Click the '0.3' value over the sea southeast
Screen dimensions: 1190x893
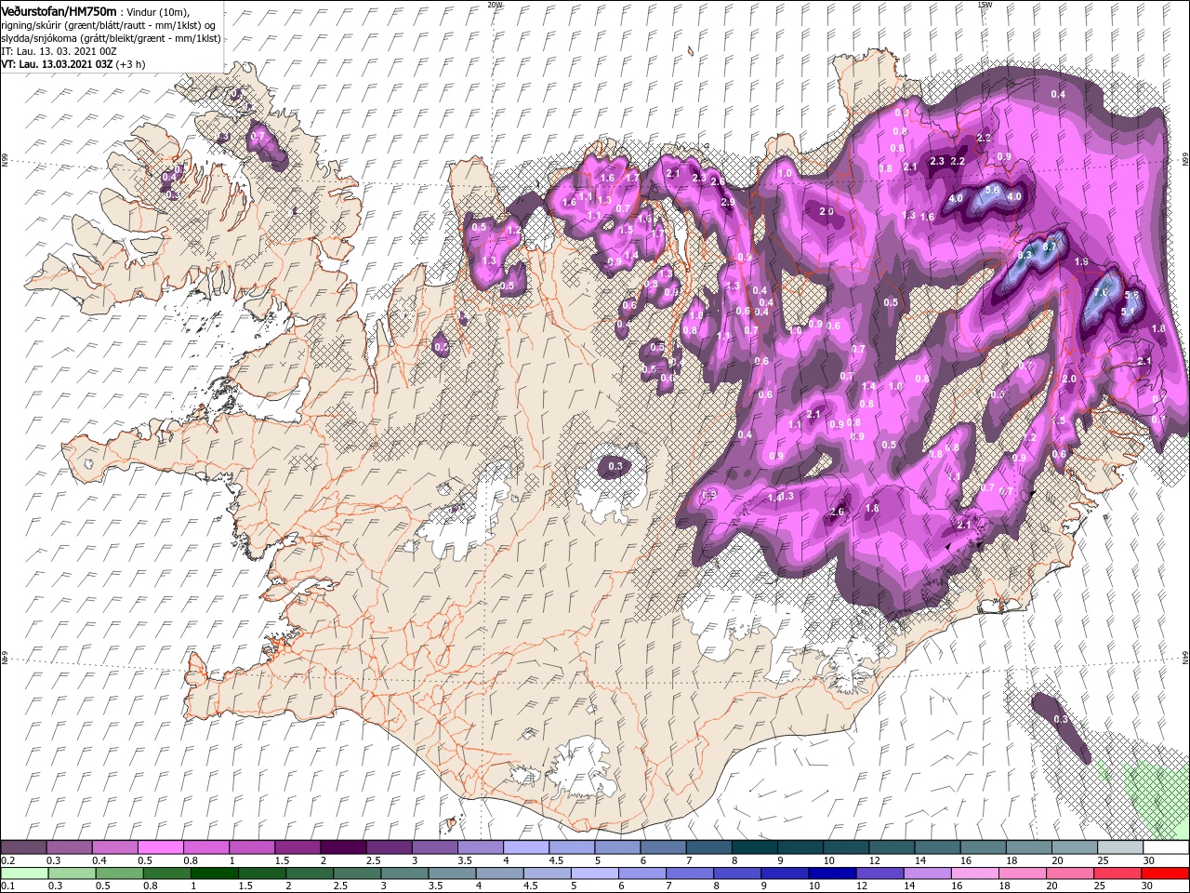(x=1061, y=720)
